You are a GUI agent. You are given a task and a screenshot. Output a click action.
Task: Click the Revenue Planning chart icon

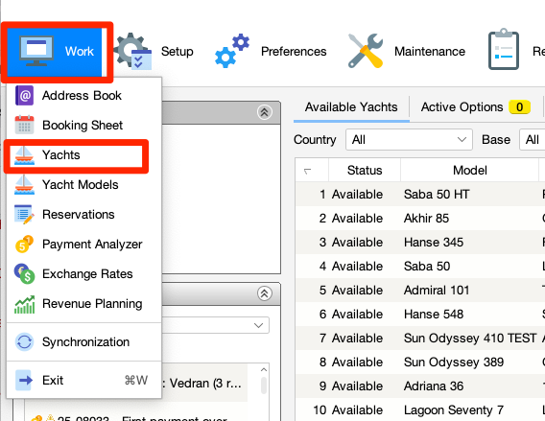click(x=24, y=304)
